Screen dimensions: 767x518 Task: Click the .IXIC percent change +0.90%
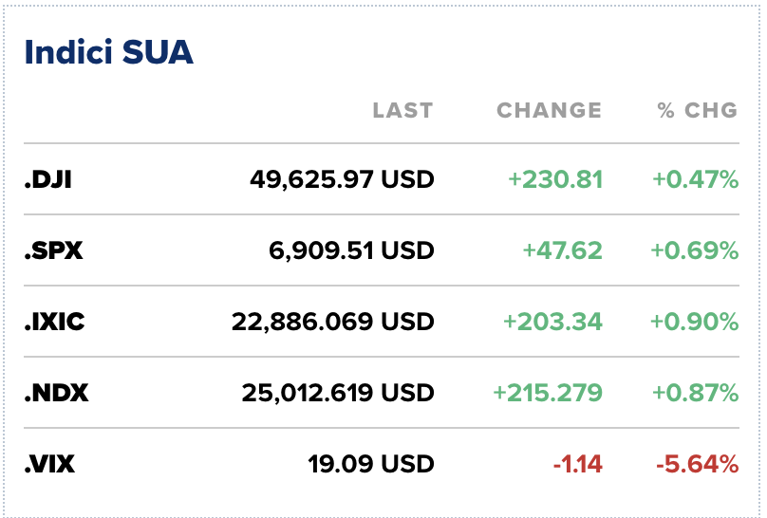694,322
